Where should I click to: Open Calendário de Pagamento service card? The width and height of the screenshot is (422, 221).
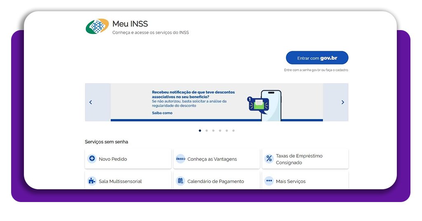[216, 181]
